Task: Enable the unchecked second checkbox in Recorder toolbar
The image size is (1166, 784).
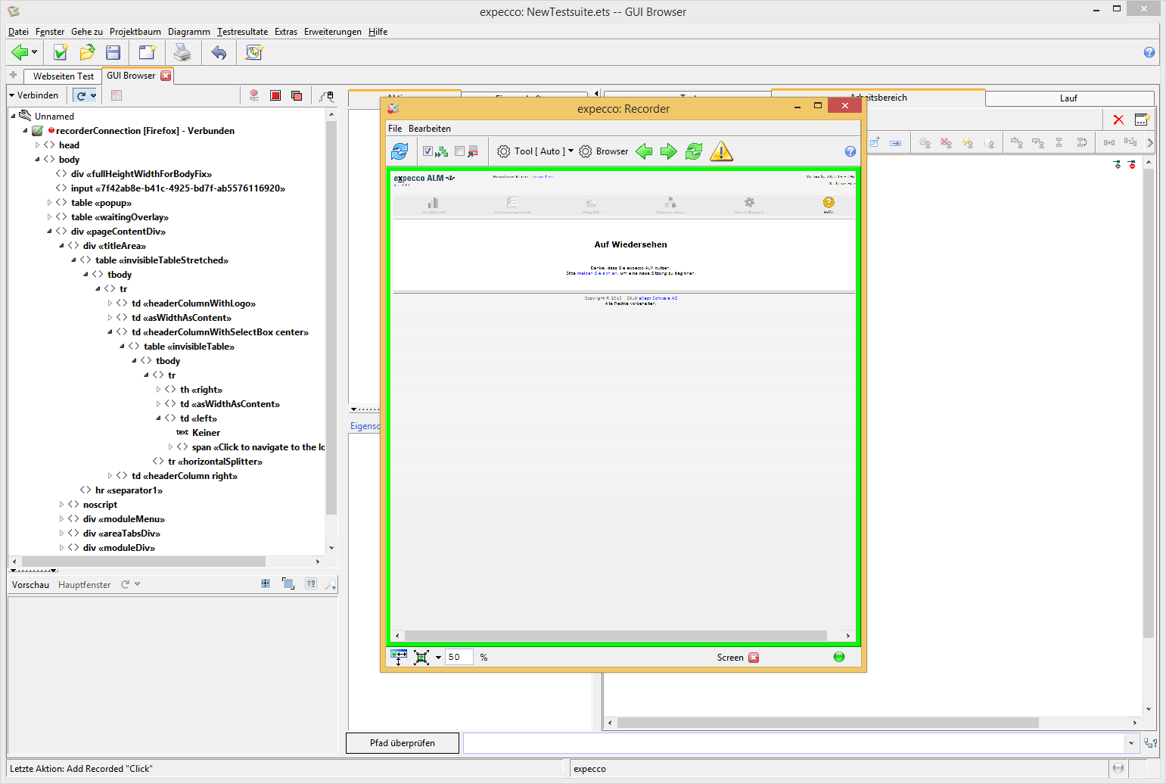Action: pos(459,151)
